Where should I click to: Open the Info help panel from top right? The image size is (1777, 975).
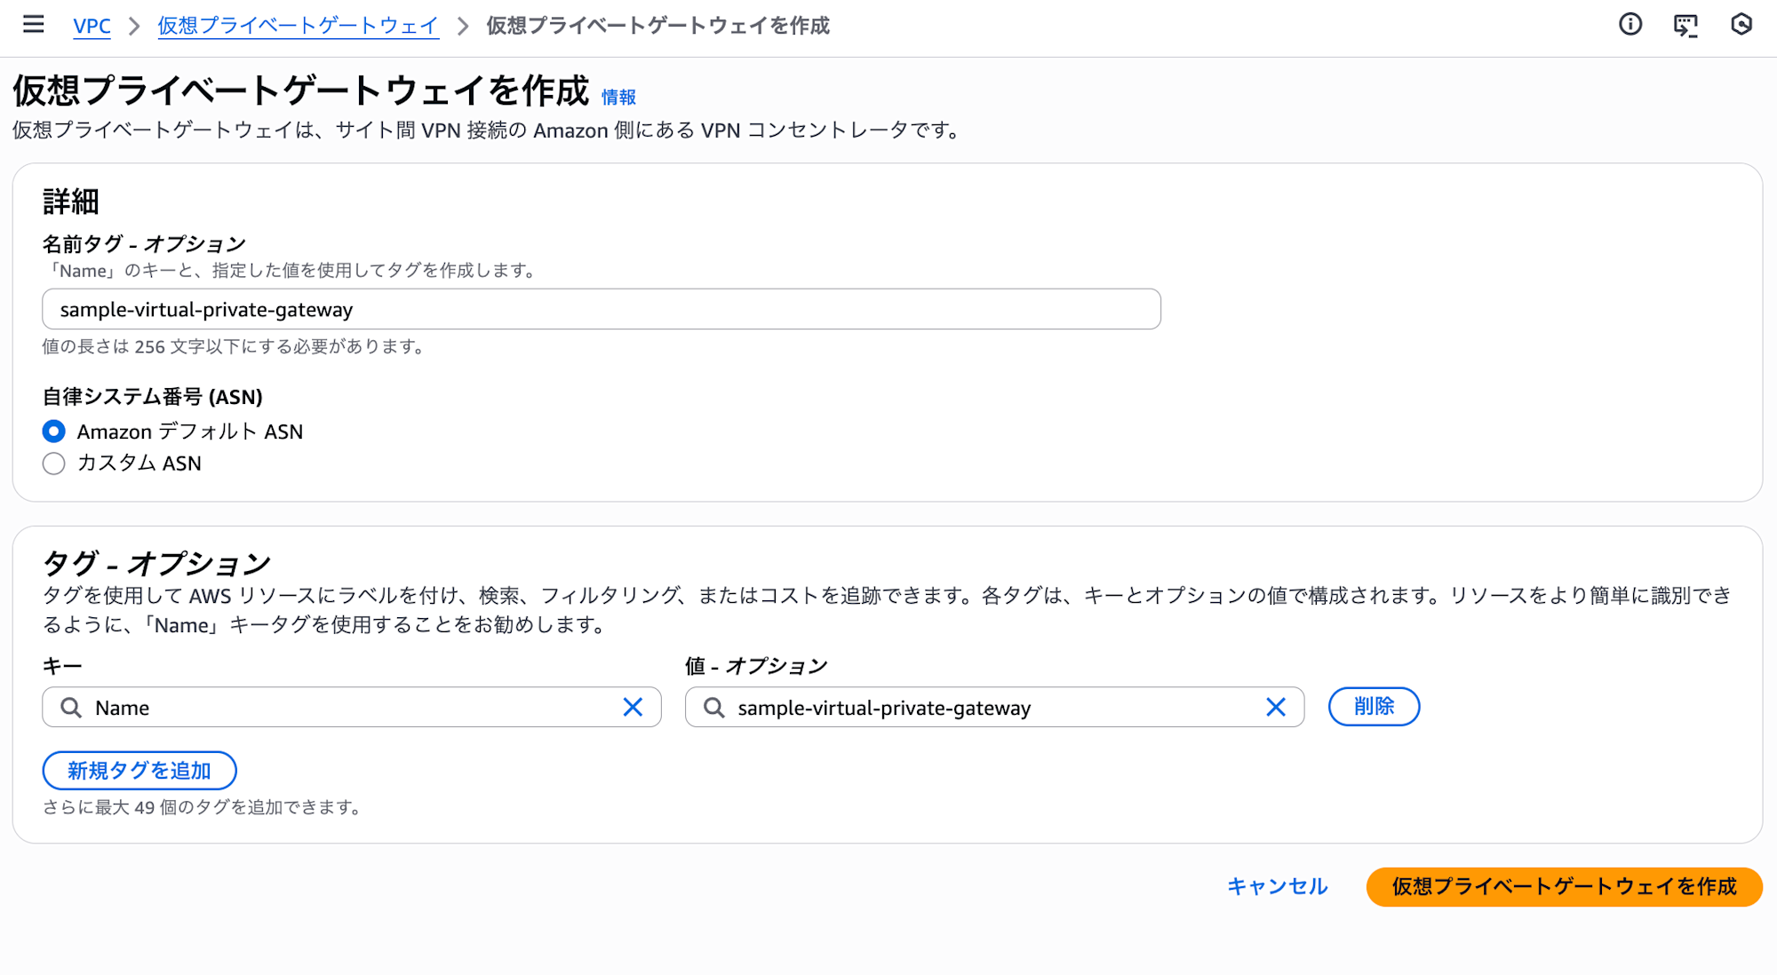[x=1630, y=25]
